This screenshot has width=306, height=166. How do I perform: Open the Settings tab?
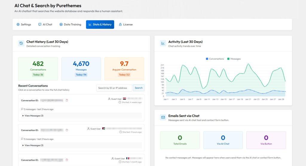tap(24, 24)
